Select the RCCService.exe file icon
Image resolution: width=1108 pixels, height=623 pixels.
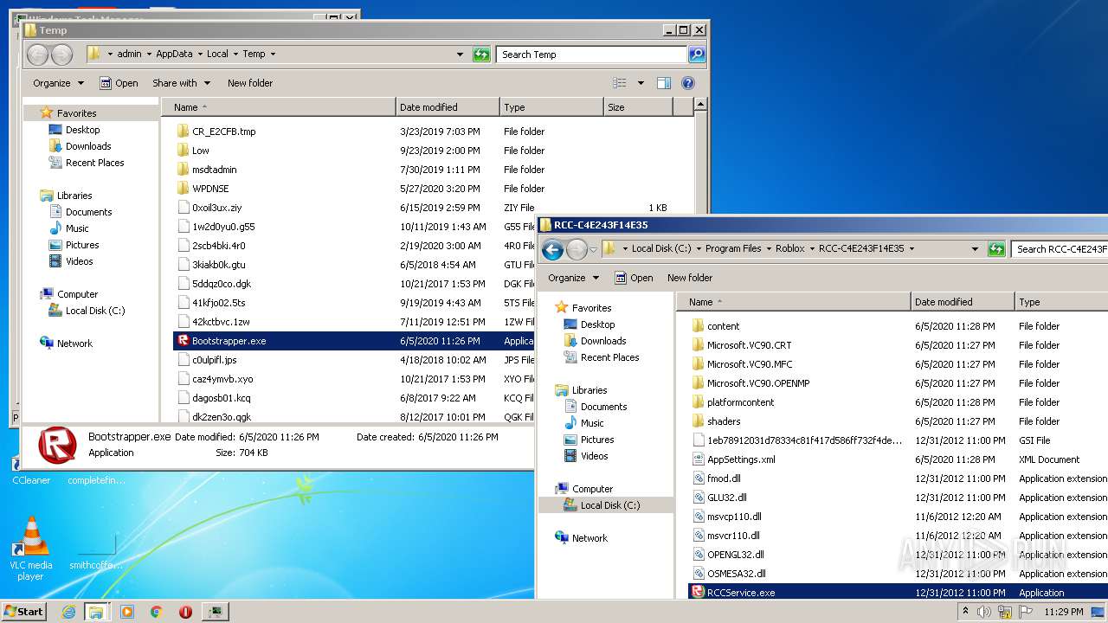point(698,593)
